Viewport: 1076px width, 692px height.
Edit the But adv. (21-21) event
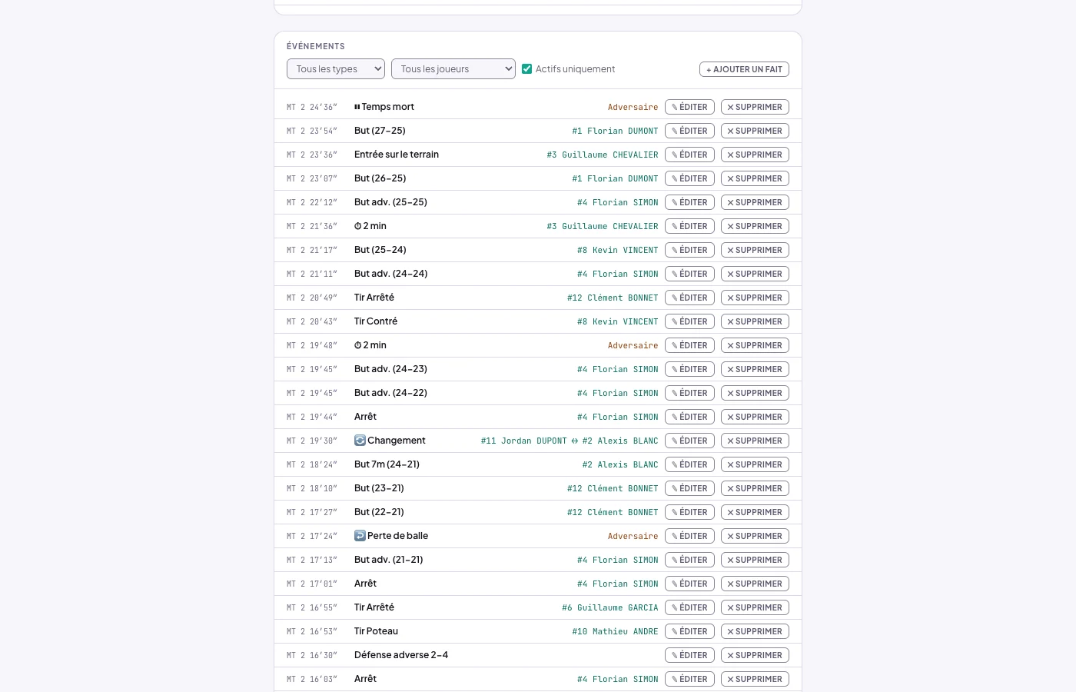pyautogui.click(x=690, y=560)
